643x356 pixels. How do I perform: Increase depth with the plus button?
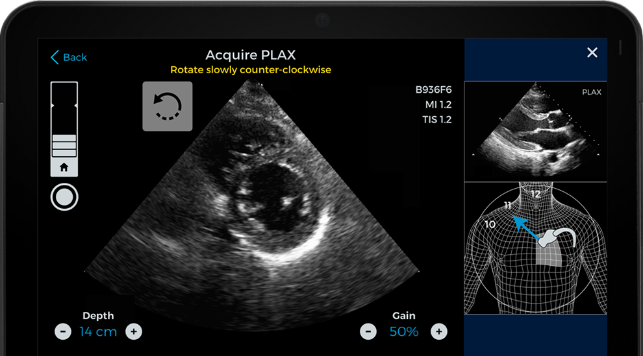click(134, 331)
